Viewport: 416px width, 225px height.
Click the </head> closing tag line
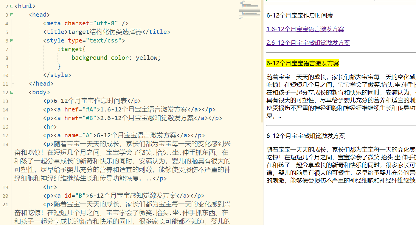coord(41,84)
